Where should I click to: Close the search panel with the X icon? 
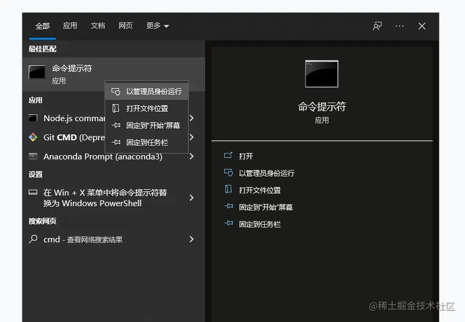coord(422,26)
